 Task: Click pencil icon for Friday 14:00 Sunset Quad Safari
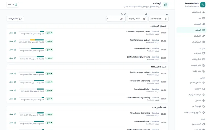tap(15, 50)
